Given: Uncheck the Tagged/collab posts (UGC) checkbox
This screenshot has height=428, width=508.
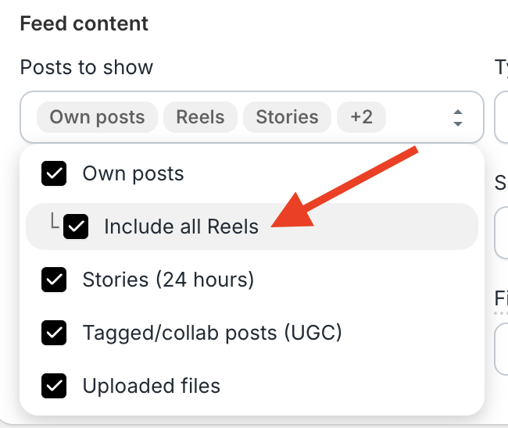Looking at the screenshot, I should tap(54, 333).
